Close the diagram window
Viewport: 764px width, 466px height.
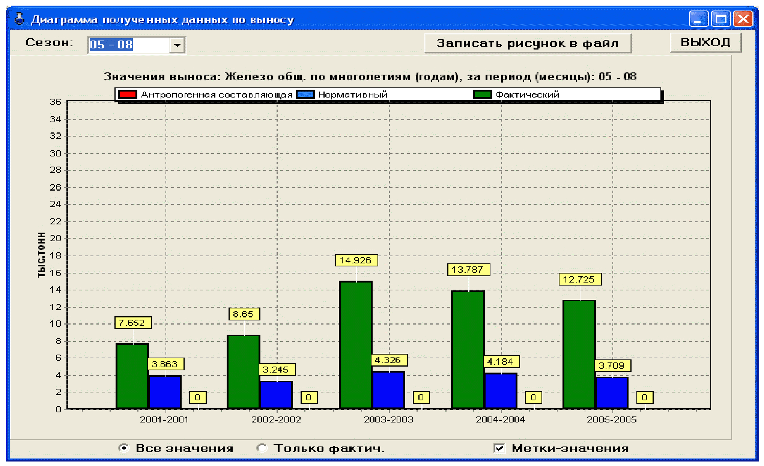tap(743, 19)
